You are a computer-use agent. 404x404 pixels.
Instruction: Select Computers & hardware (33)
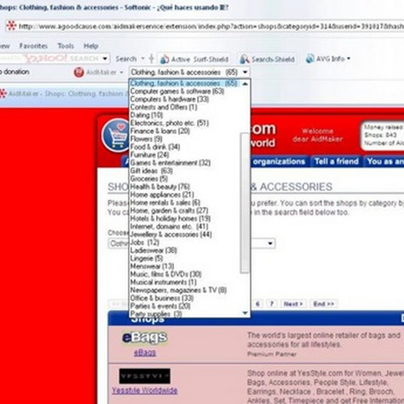(x=170, y=99)
